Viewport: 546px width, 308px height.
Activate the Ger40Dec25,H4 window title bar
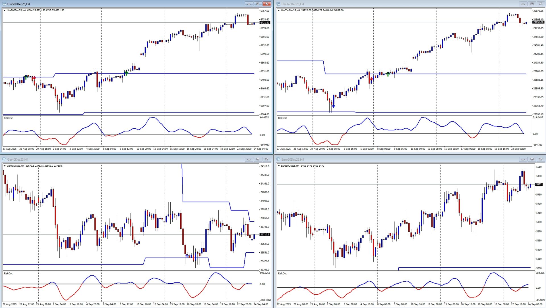click(114, 160)
